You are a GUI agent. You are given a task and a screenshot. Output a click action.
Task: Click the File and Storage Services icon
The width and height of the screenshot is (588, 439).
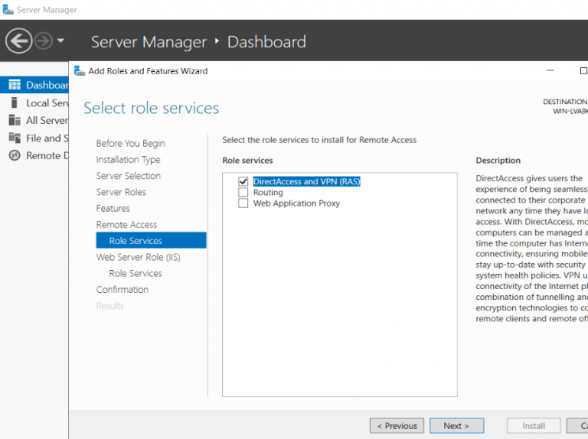click(15, 138)
